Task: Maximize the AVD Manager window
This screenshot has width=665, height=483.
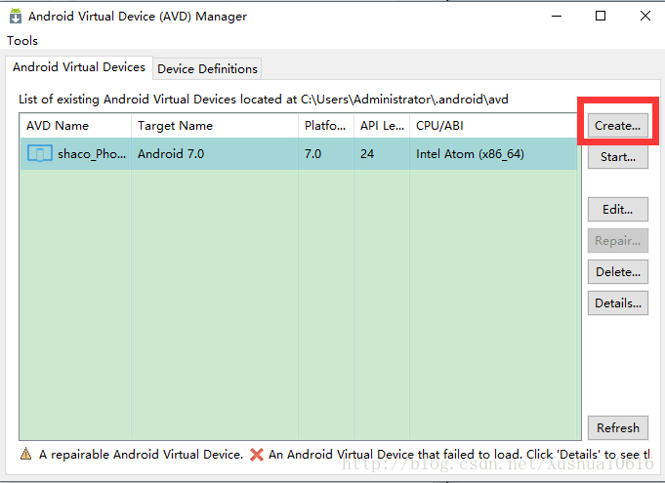Action: (x=601, y=16)
